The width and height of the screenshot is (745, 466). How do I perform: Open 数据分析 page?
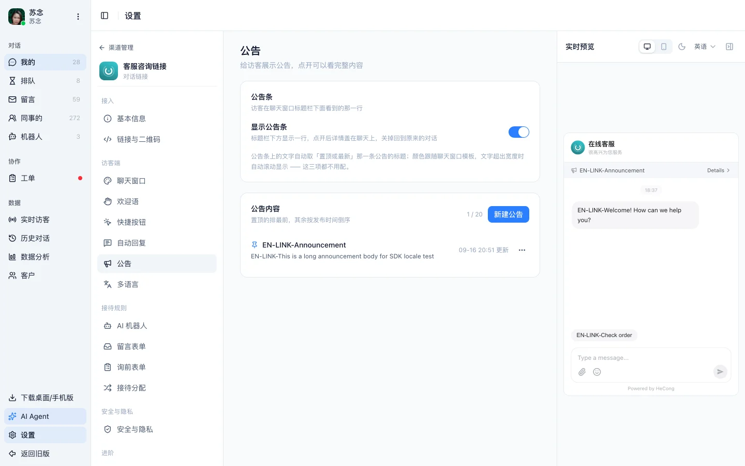coord(45,257)
